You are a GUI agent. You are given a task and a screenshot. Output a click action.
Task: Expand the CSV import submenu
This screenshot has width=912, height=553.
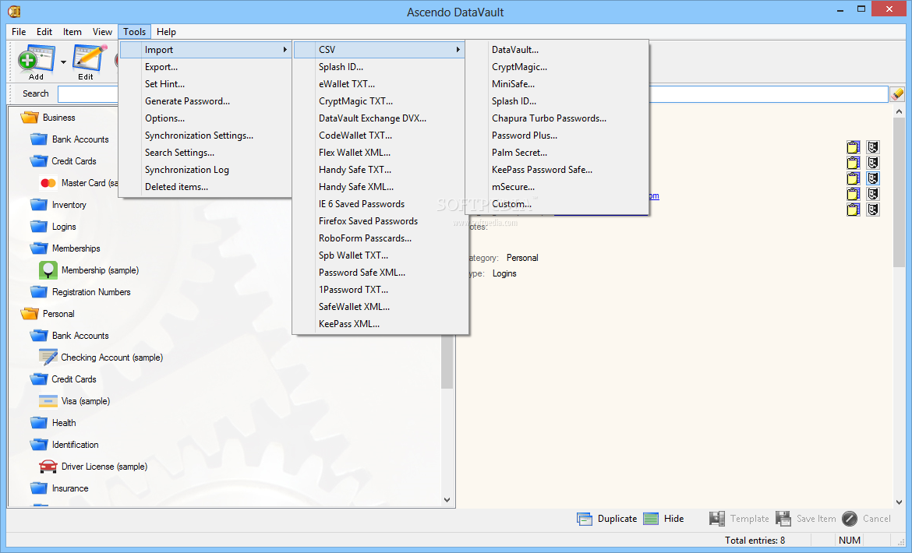380,50
